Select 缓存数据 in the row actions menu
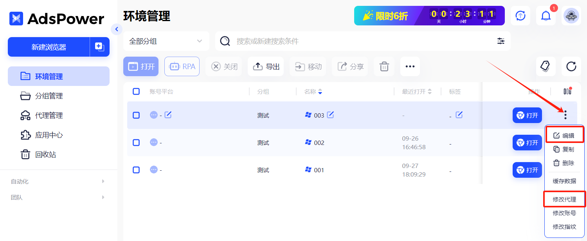This screenshot has width=587, height=241. click(x=564, y=180)
